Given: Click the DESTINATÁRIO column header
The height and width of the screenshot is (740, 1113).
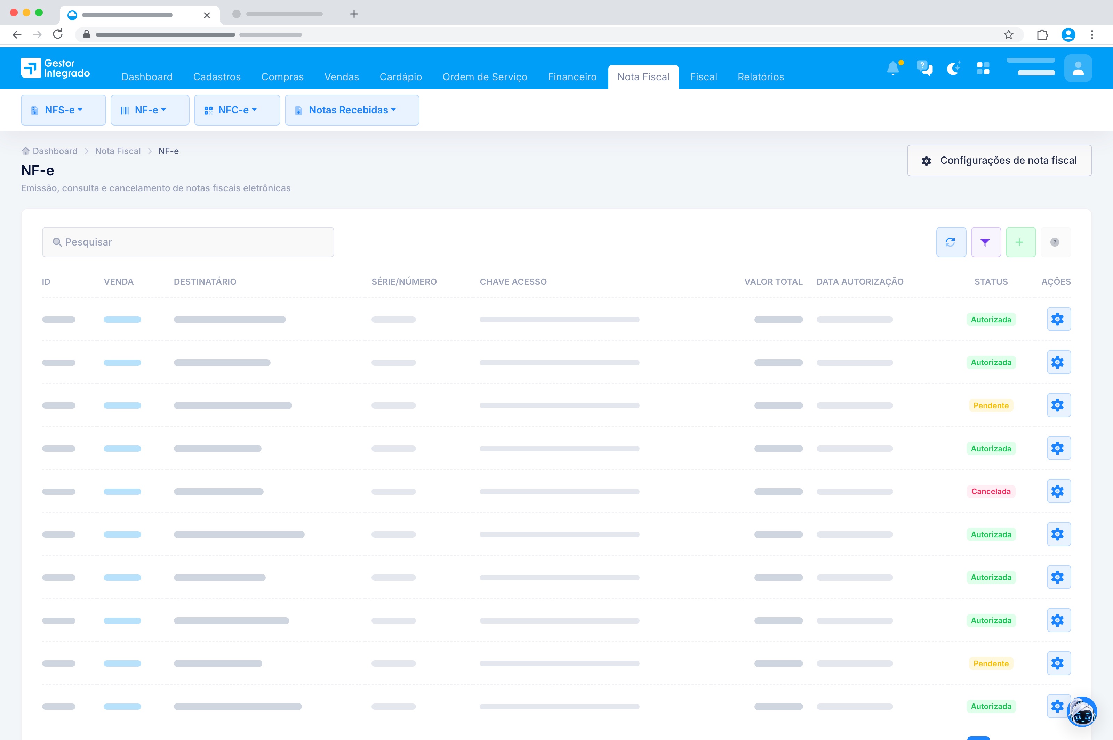Looking at the screenshot, I should tap(205, 282).
